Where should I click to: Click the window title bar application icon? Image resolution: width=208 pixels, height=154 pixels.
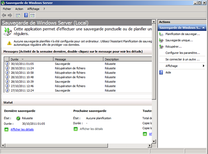click(x=3, y=3)
